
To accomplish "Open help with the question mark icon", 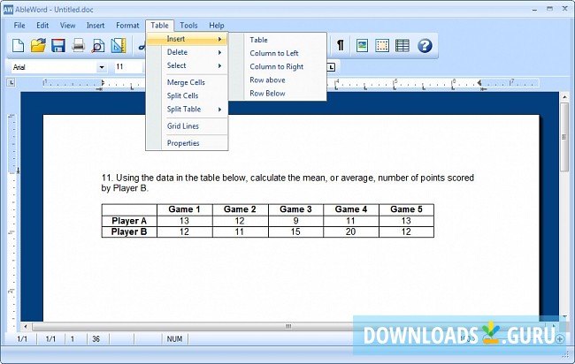I will [x=425, y=46].
